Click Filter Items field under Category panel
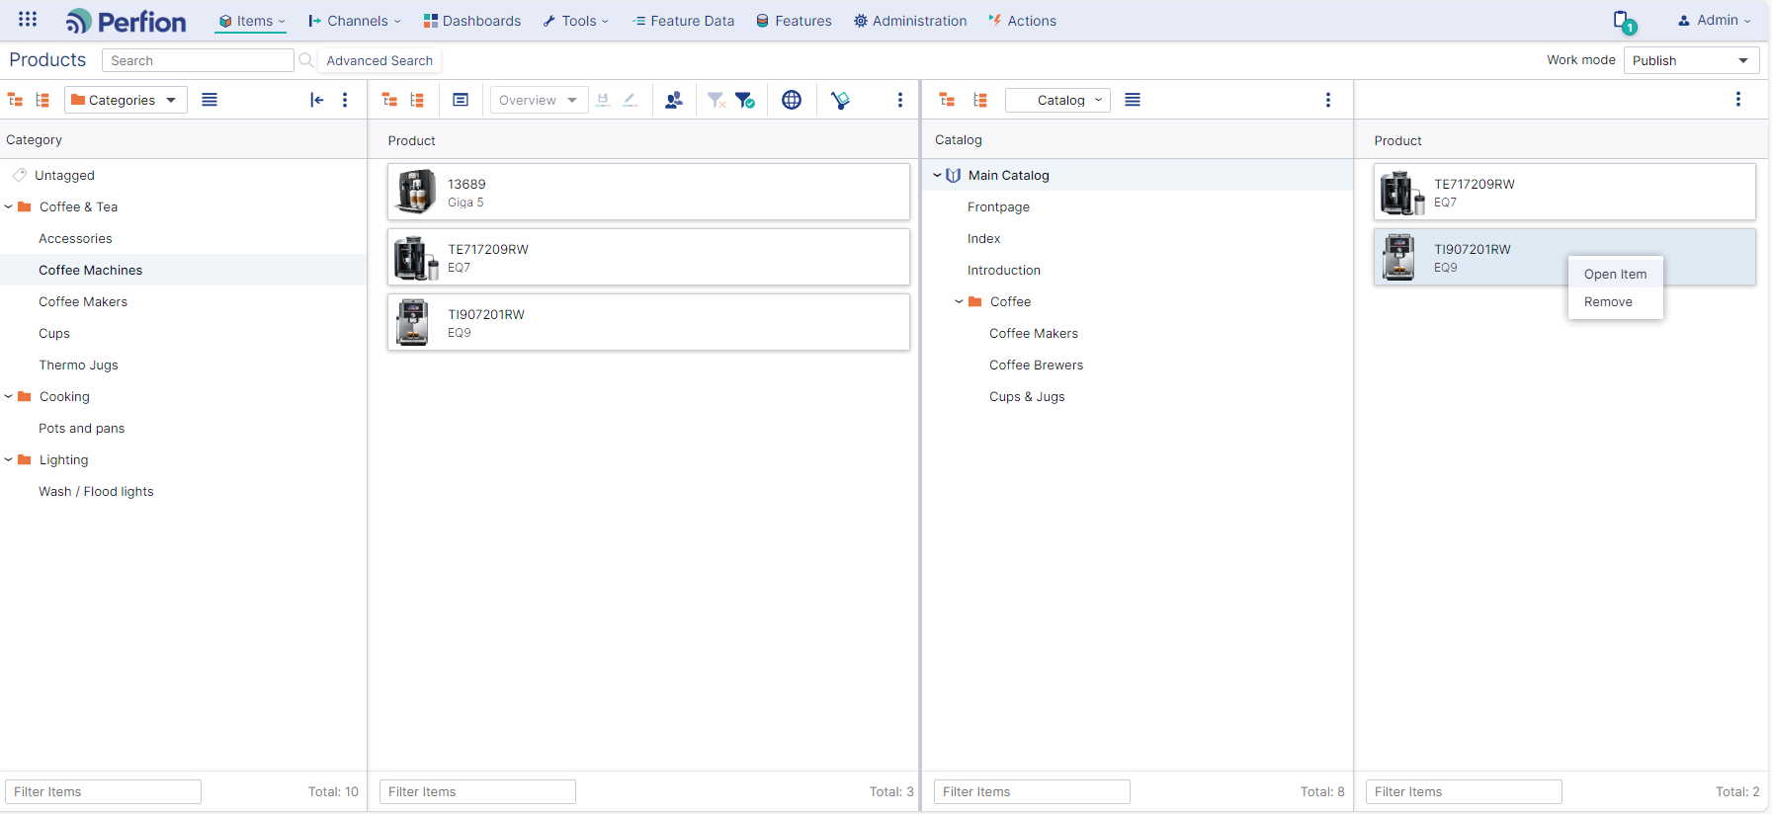 coord(103,791)
